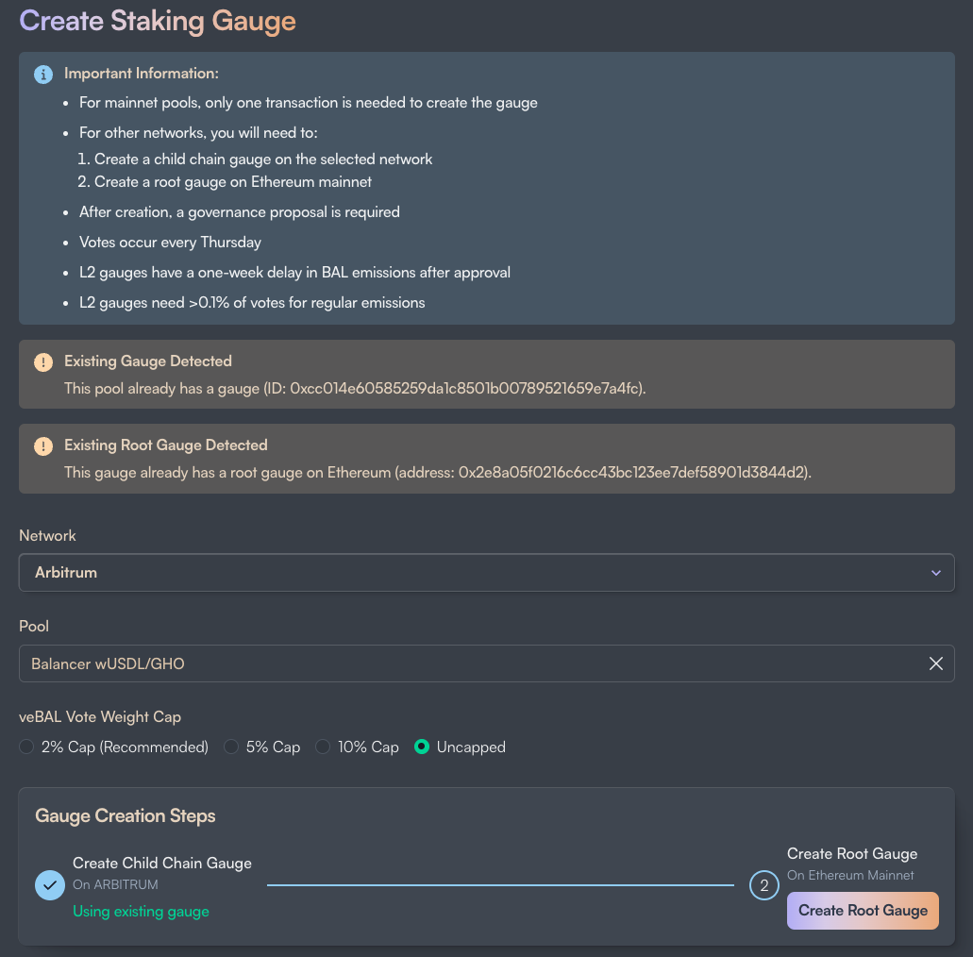Viewport: 973px width, 957px height.
Task: Clear the Balancer wUSDL/GHO pool selection
Action: click(936, 663)
